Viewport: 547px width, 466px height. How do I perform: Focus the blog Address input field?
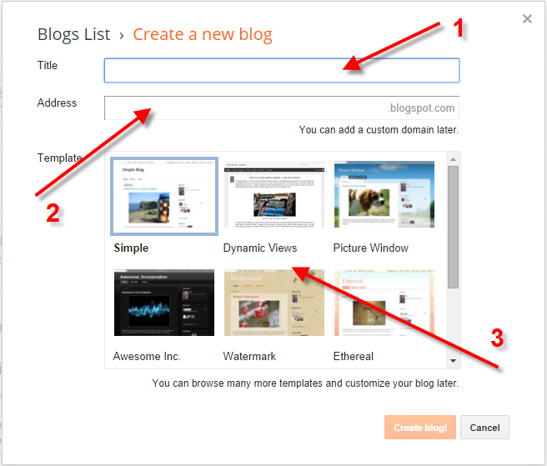282,108
